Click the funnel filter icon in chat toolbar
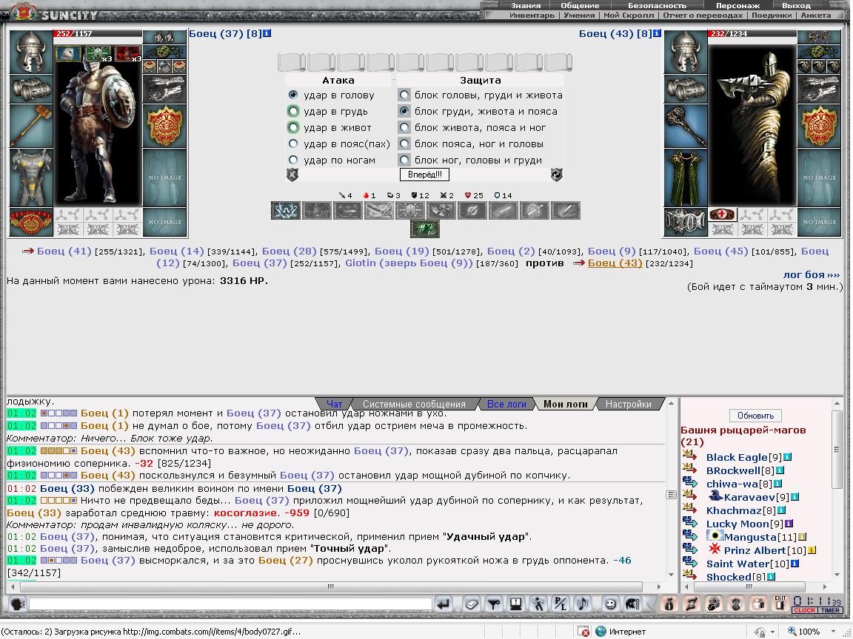The image size is (853, 639). (494, 603)
